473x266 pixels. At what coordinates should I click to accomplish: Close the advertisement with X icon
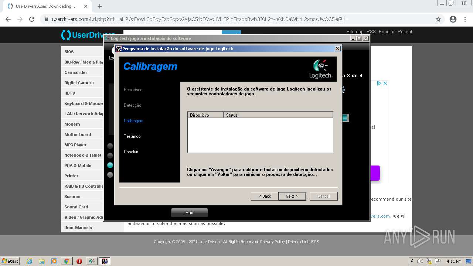(x=385, y=83)
